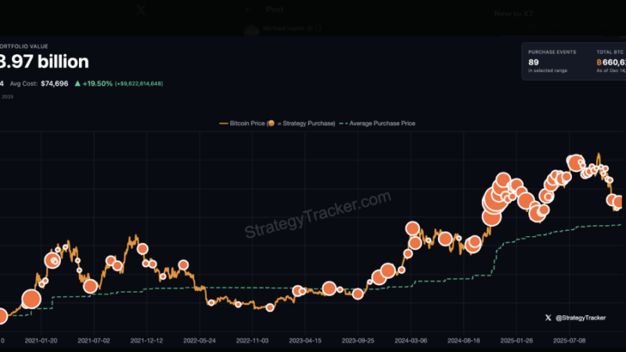Click the 'New to X?' heading

click(513, 13)
